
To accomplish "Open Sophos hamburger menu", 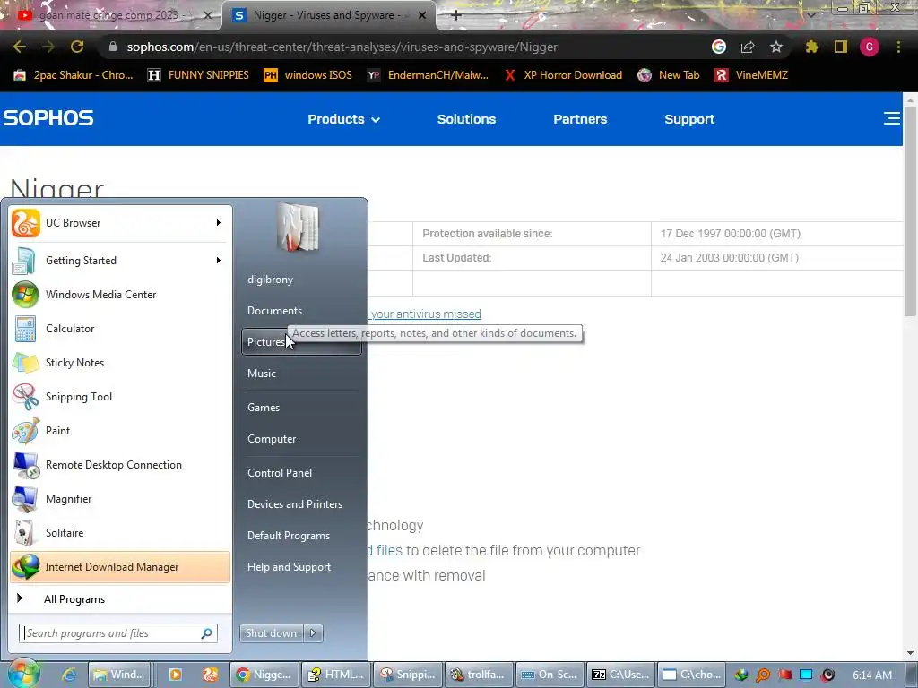I will 891,118.
